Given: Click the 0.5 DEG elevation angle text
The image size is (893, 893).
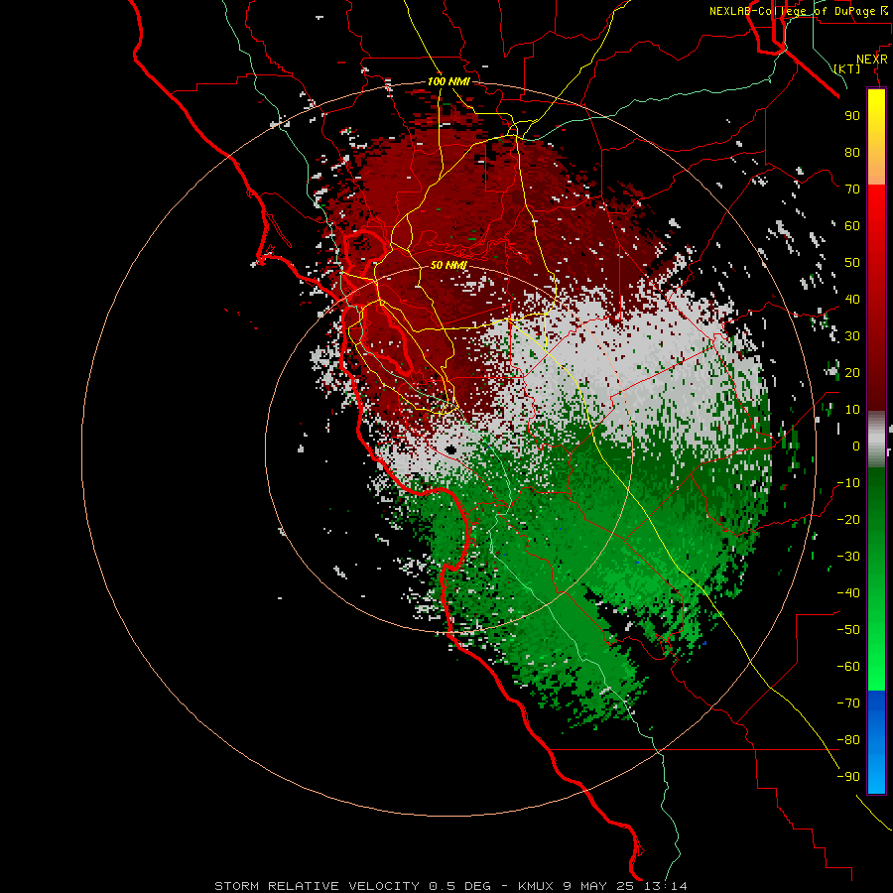Looking at the screenshot, I should [x=459, y=886].
